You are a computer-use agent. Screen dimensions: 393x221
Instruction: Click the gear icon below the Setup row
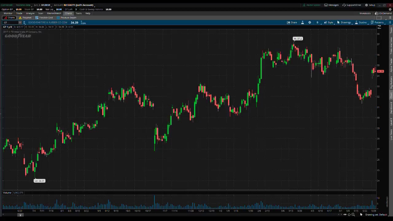[x=390, y=9]
